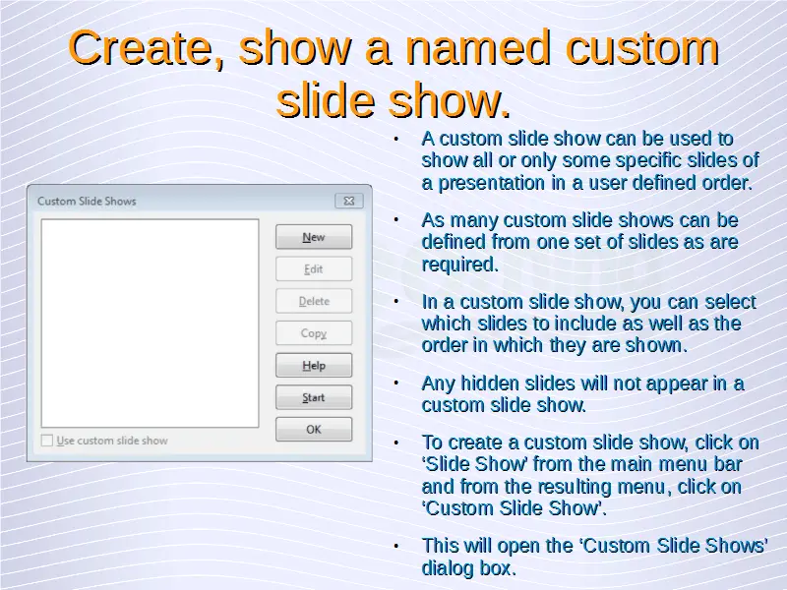
Task: Click the New button in the dialog
Action: pos(314,237)
